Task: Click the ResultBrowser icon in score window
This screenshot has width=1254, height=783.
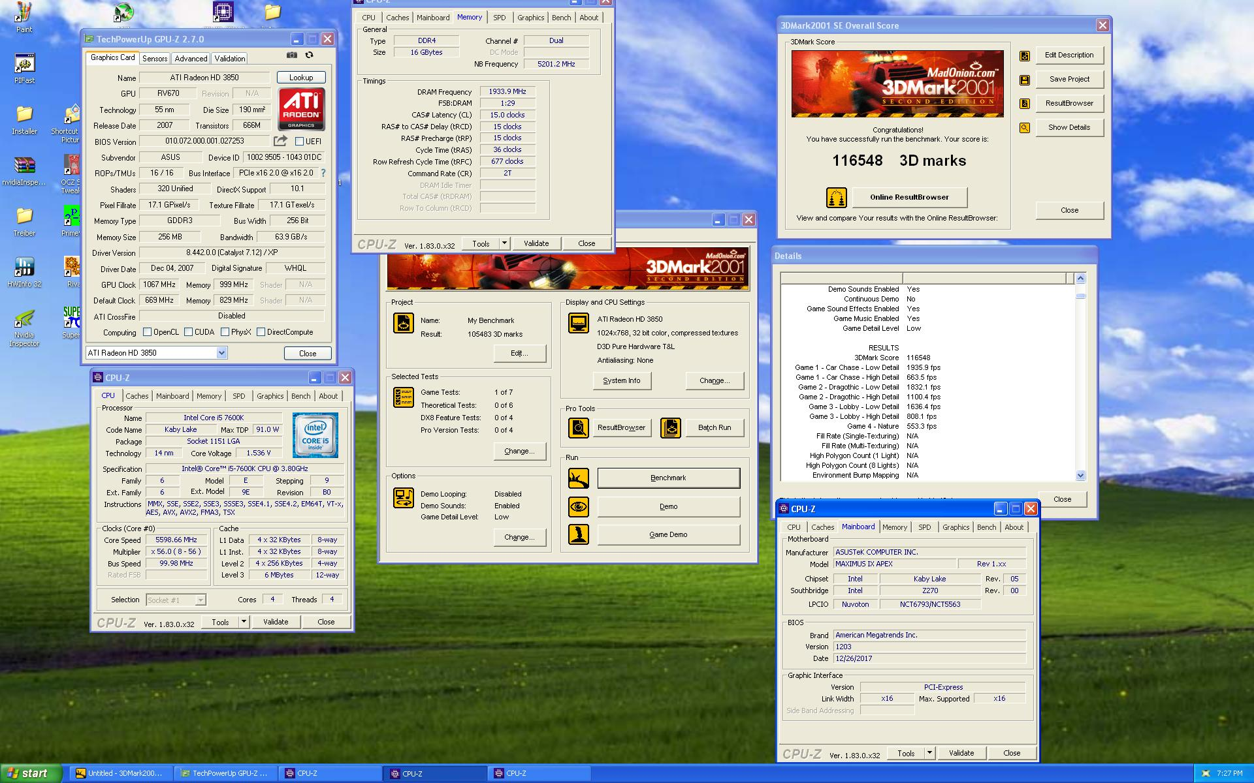Action: tap(1025, 104)
